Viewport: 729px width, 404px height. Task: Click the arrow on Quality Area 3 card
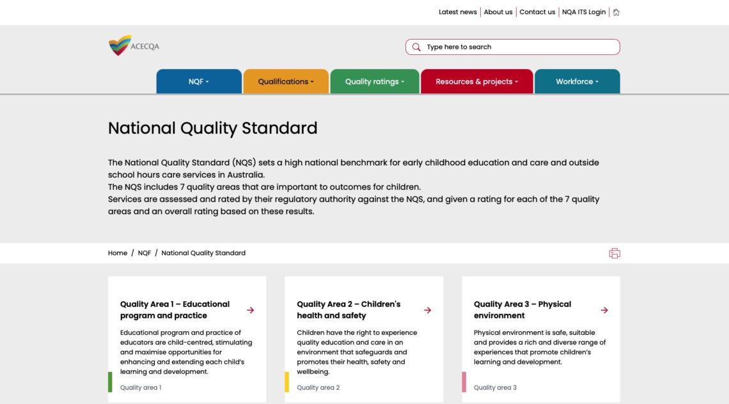[x=604, y=310]
